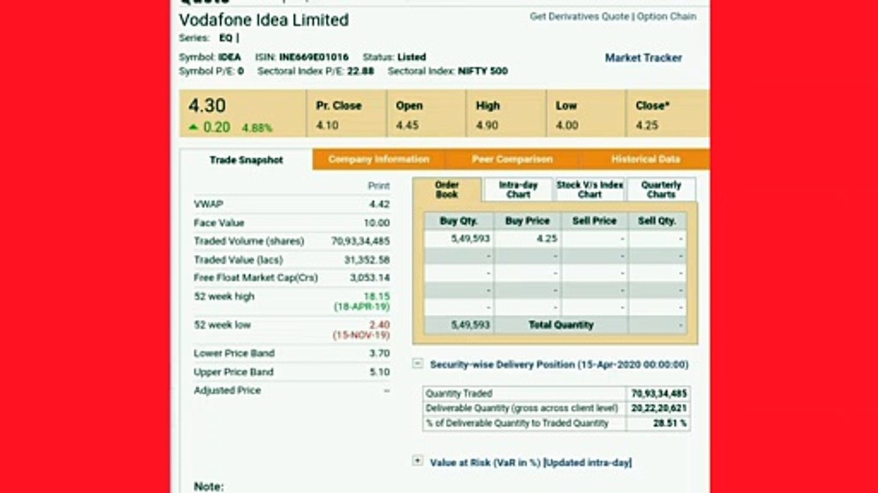Click the Pr. Close value 4.10
878x493 pixels.
click(327, 125)
